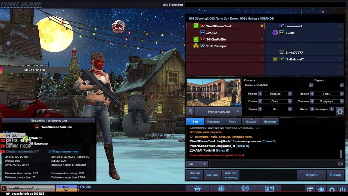Click the Выход button
Image resolution: width=348 pixels, height=196 pixels.
point(335,175)
